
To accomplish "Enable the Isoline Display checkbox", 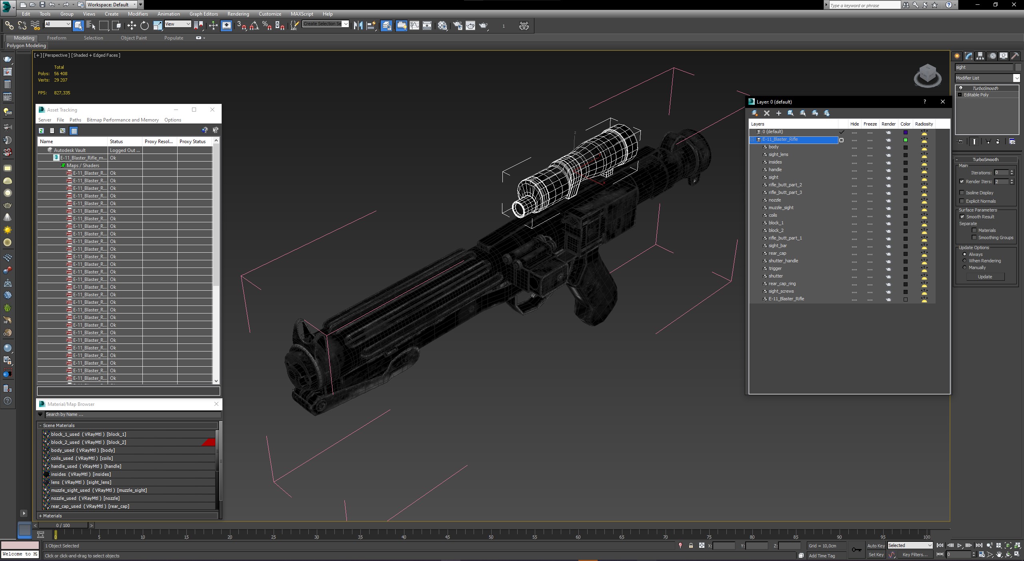I will coord(962,193).
